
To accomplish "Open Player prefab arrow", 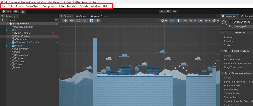I will (57, 46).
